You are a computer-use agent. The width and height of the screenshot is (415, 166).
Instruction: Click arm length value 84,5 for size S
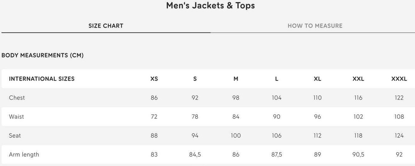(195, 155)
